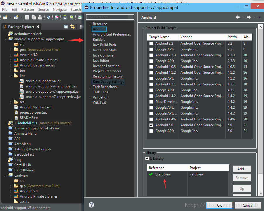The height and width of the screenshot is (211, 264).
Task: Check the Android 2.3.3 build target
Action: [151, 55]
